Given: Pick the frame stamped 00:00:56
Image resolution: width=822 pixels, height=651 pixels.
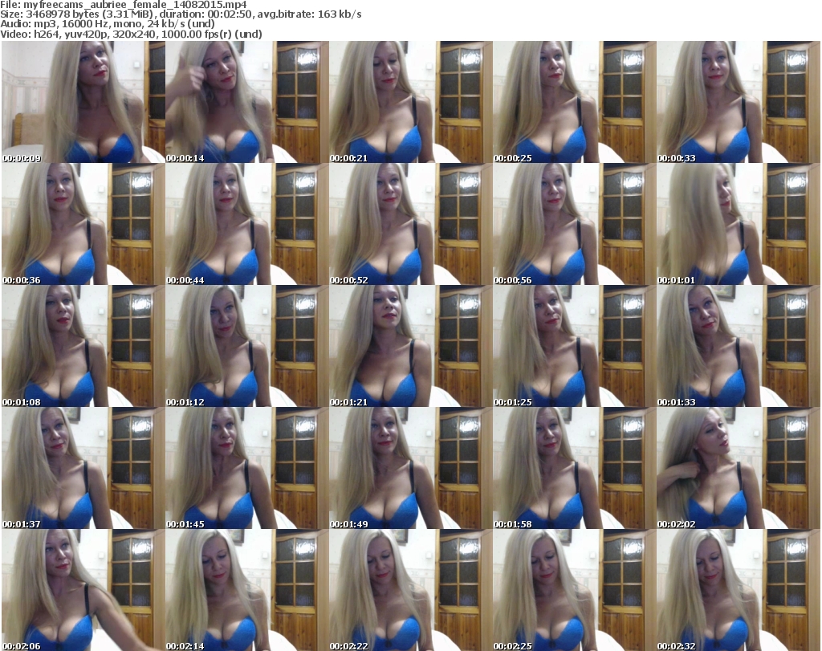Looking at the screenshot, I should [575, 224].
